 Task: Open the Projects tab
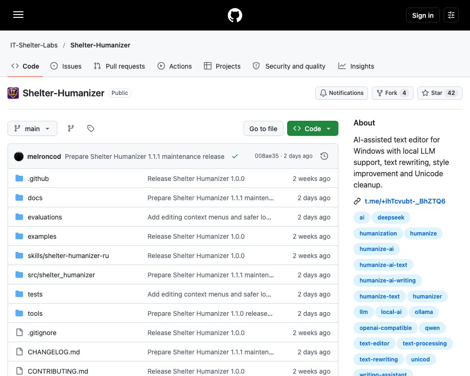(222, 66)
